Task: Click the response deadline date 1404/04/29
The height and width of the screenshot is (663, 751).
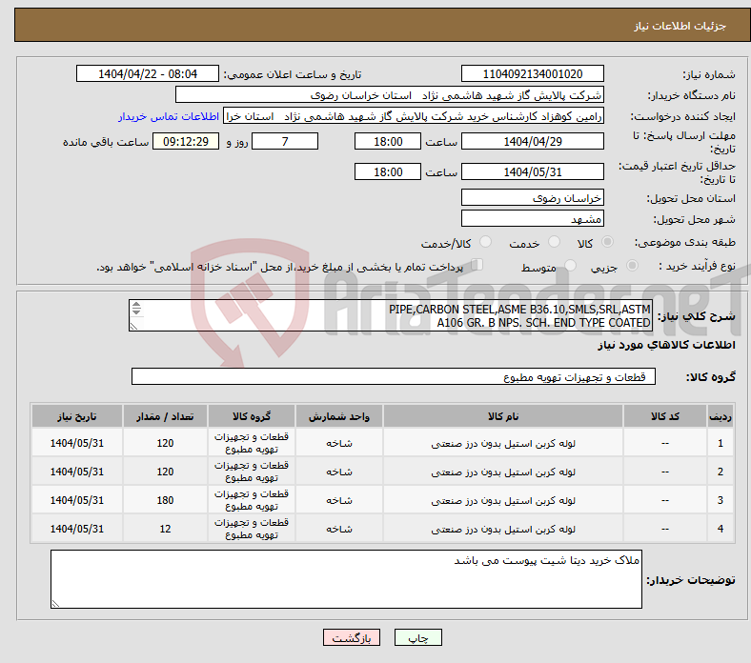Action: click(x=532, y=142)
